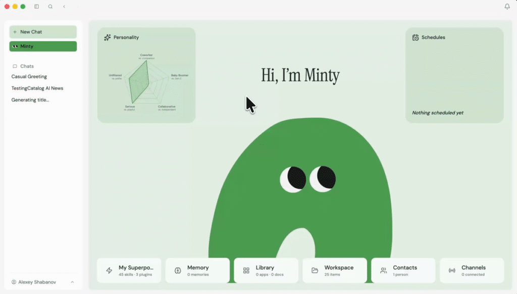Open the TestingCatalog AI News chat
The height and width of the screenshot is (294, 517).
[37, 88]
